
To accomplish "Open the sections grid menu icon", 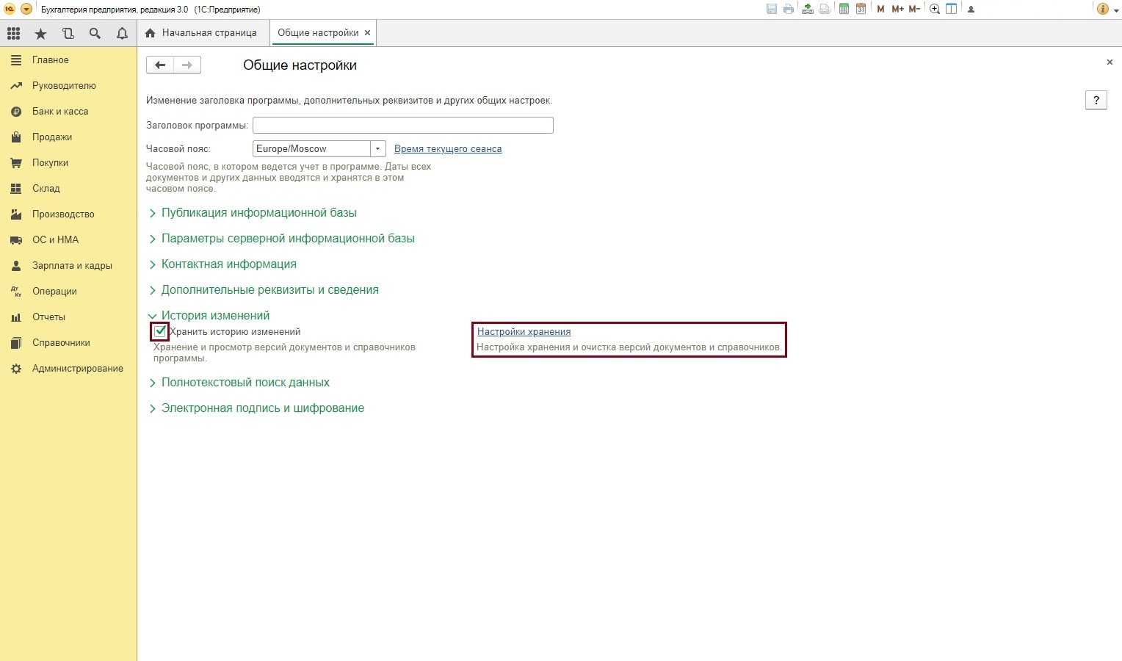I will (13, 33).
